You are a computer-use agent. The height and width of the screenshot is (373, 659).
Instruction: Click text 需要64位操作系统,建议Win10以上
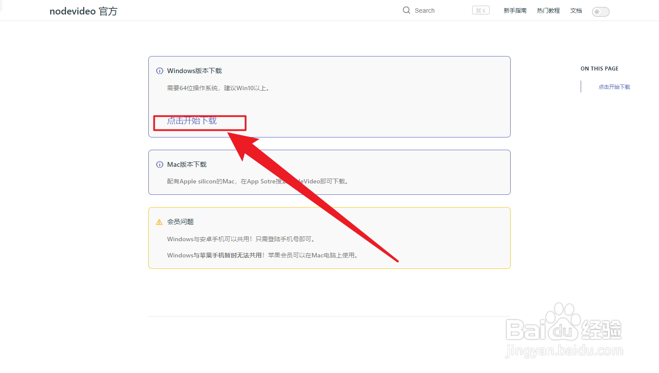219,88
